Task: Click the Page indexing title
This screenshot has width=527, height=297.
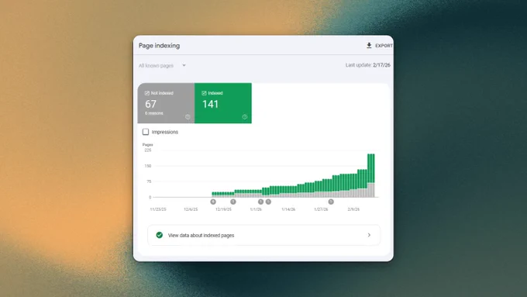Action: 160,46
